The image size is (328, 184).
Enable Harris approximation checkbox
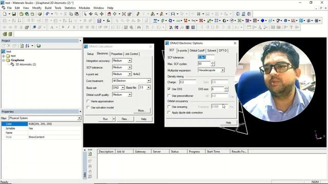[x=88, y=101]
